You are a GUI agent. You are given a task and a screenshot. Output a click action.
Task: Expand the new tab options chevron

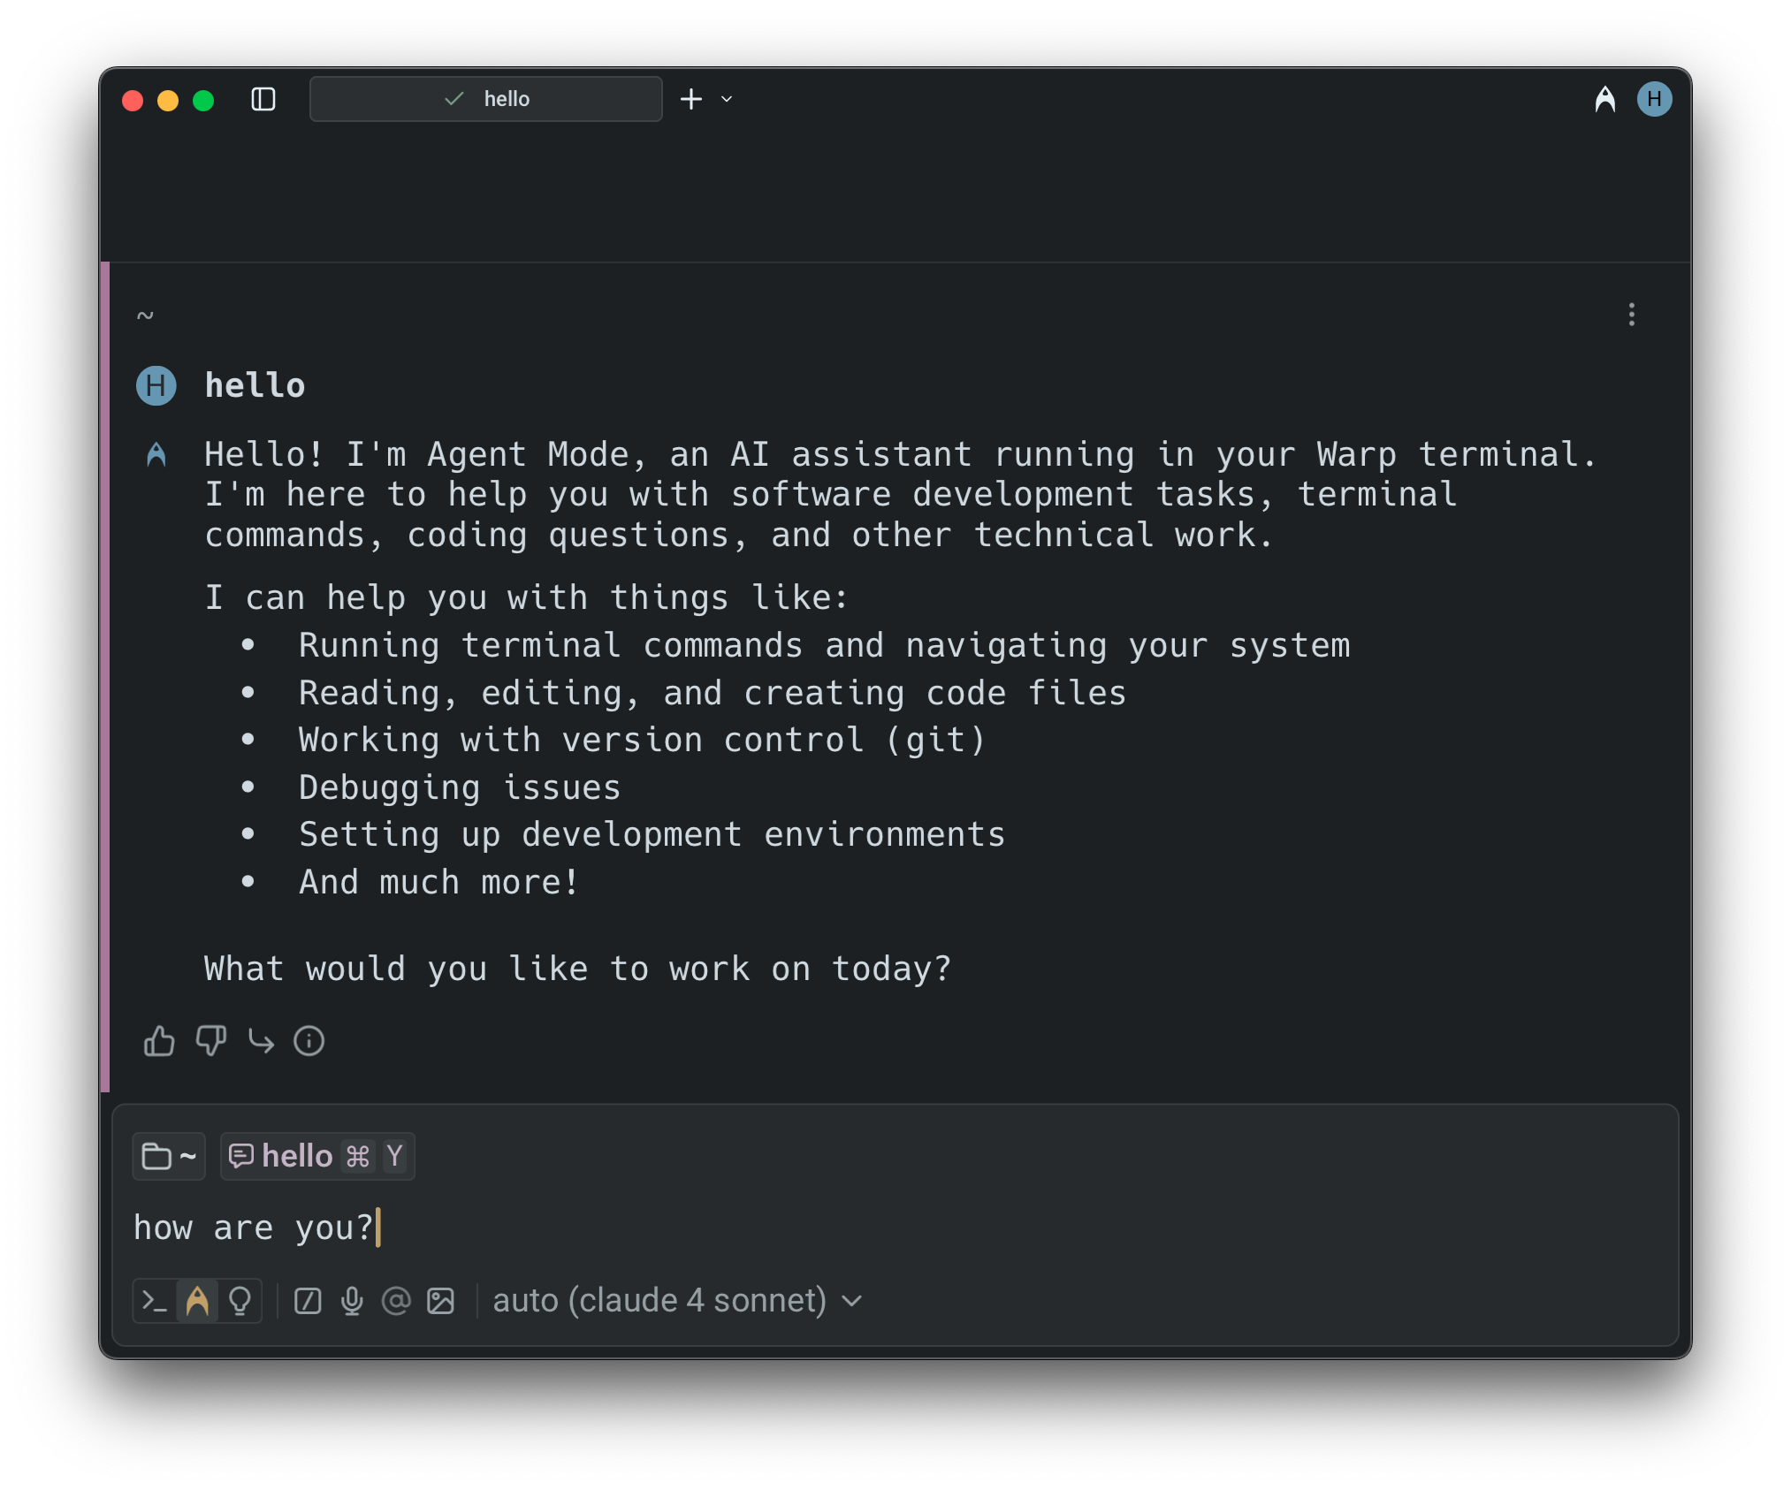(727, 99)
